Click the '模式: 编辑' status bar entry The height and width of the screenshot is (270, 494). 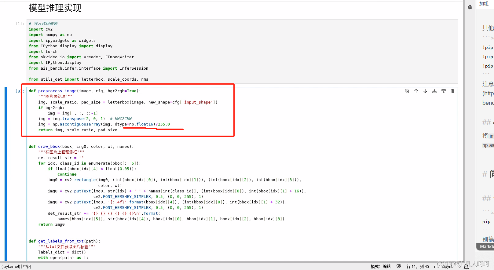(381, 267)
